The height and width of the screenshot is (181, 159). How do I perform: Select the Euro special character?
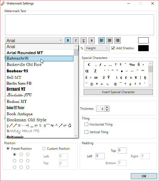click(89, 64)
